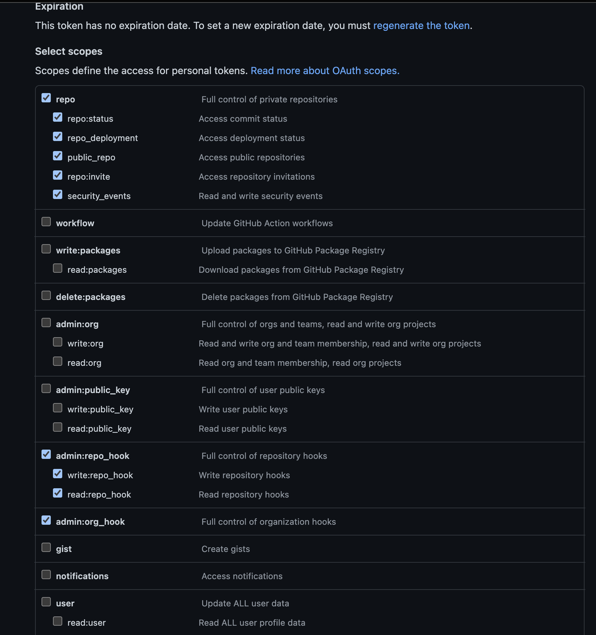Check the read:org checkbox

pos(58,362)
